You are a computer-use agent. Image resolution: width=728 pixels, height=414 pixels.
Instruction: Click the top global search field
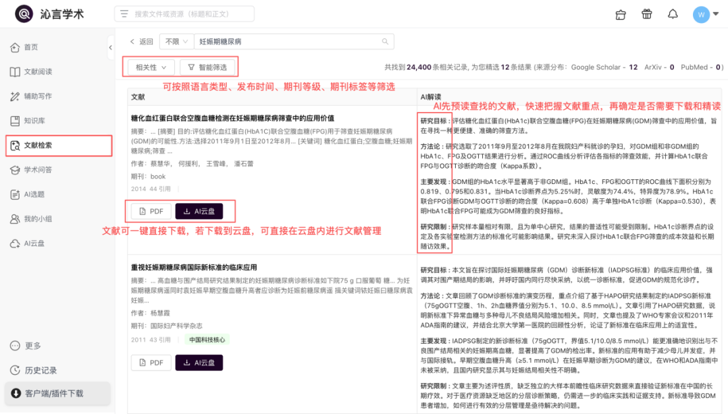click(184, 14)
